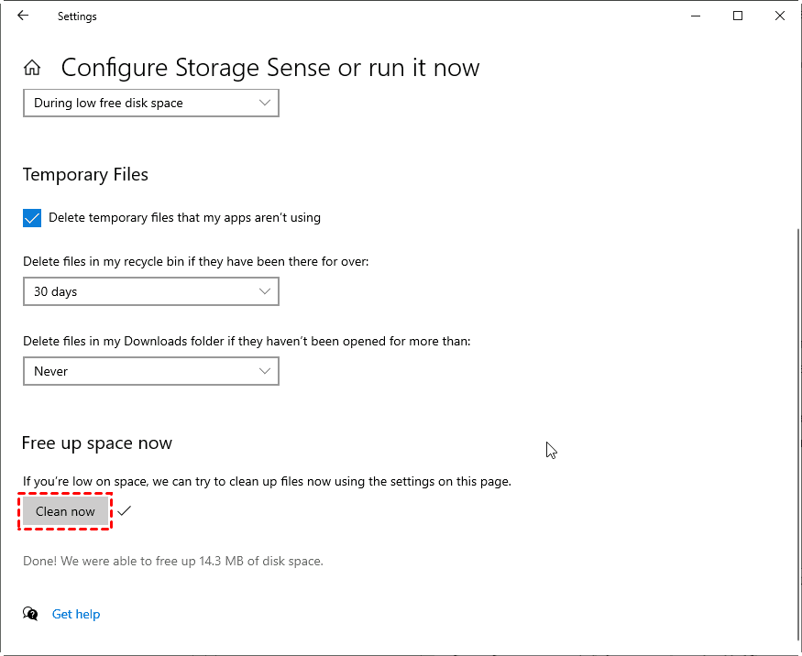802x656 pixels.
Task: Open the Storage Sense run frequency dropdown
Action: 150,103
